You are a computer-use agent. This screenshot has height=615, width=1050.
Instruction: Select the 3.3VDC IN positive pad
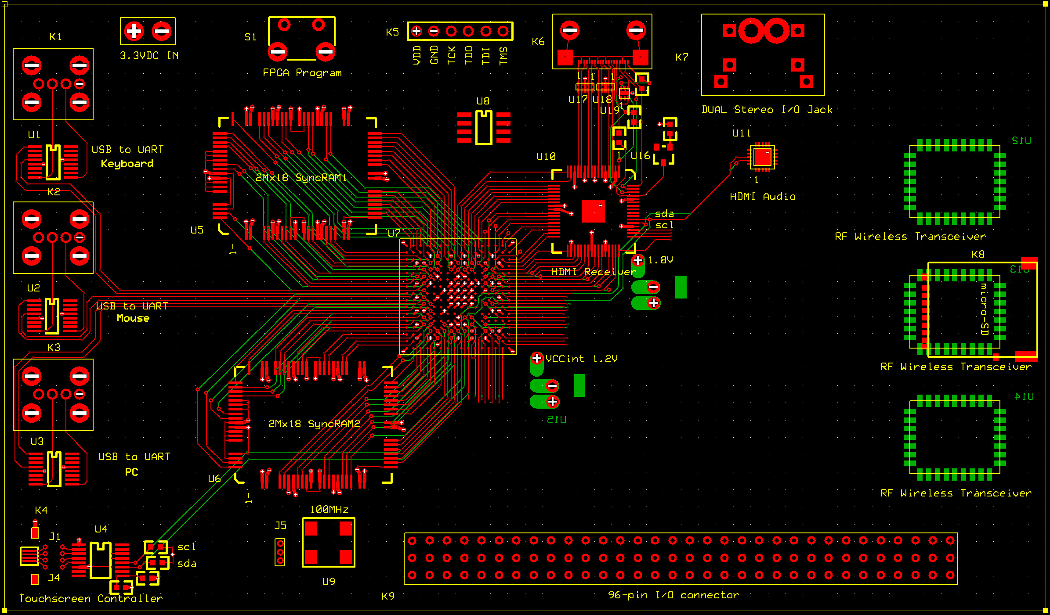pyautogui.click(x=134, y=31)
